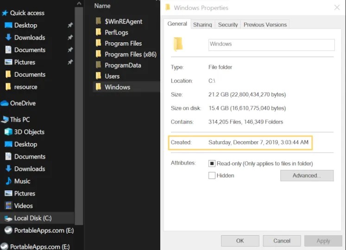Click the PerfLogs folder icon
Screen dimensions: 346x250
(x=98, y=32)
